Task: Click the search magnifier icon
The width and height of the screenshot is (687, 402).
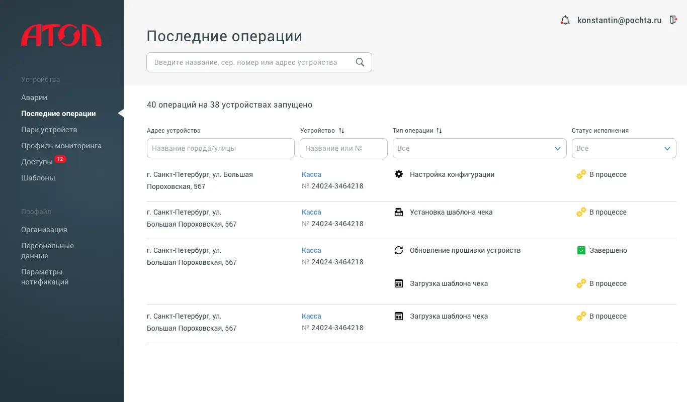Action: [360, 62]
